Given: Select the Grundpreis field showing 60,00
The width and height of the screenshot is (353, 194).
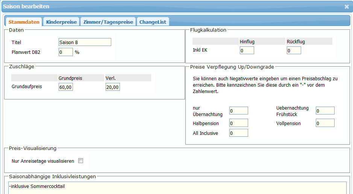Looking at the screenshot, I should point(66,87).
